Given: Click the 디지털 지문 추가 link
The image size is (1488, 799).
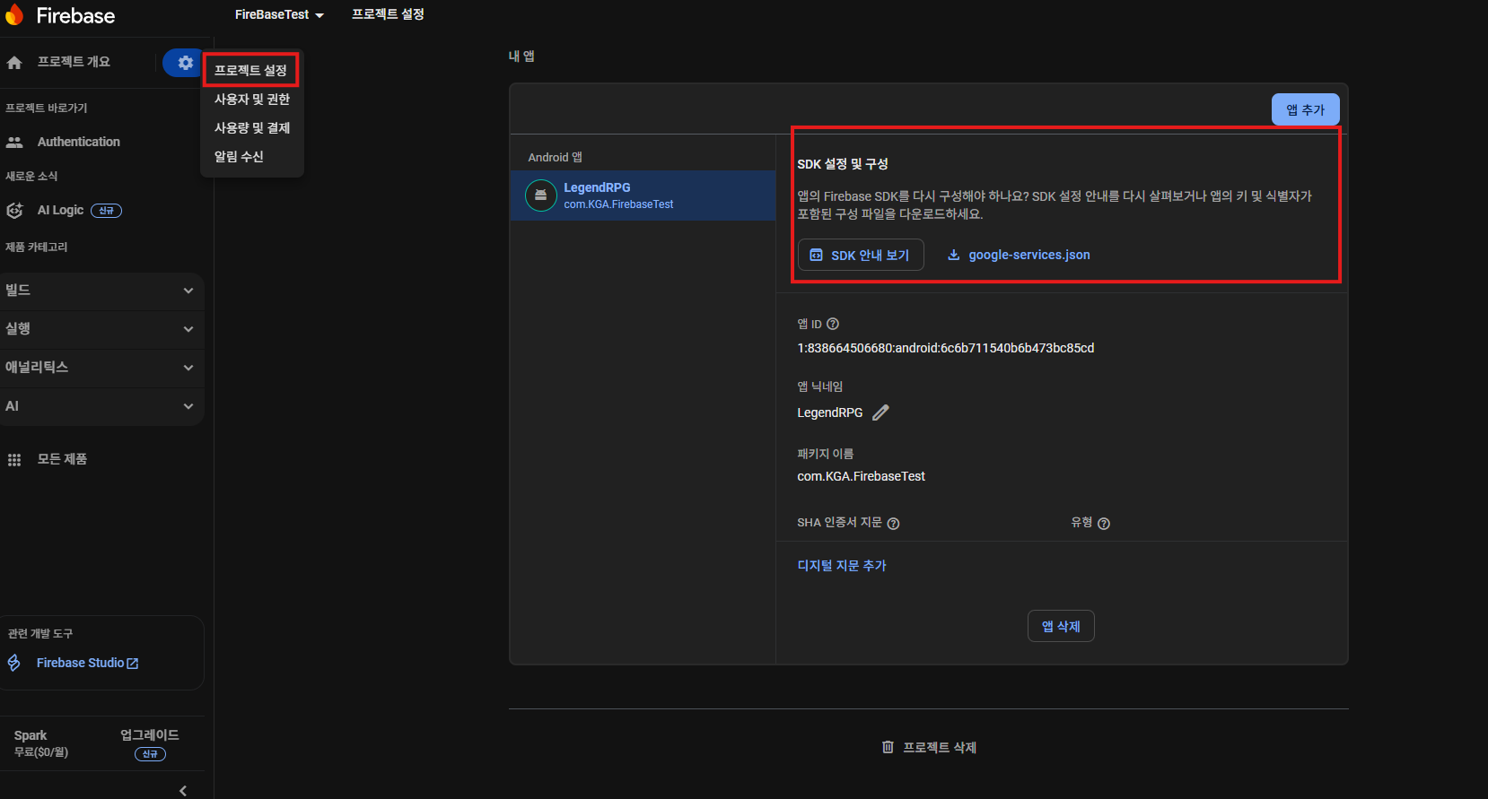Looking at the screenshot, I should click(x=842, y=566).
